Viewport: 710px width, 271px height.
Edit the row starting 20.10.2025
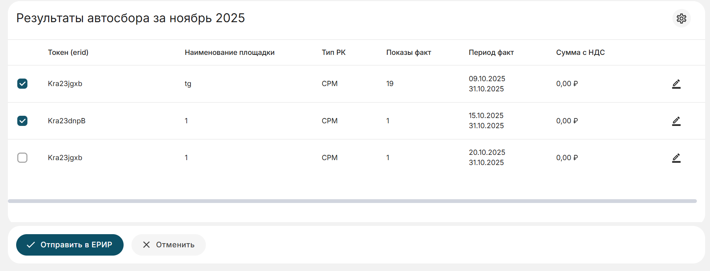(676, 158)
